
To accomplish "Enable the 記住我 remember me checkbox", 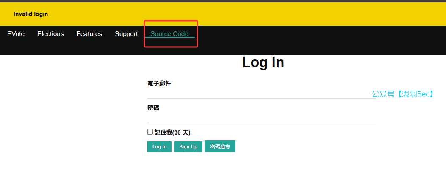I will pos(150,132).
